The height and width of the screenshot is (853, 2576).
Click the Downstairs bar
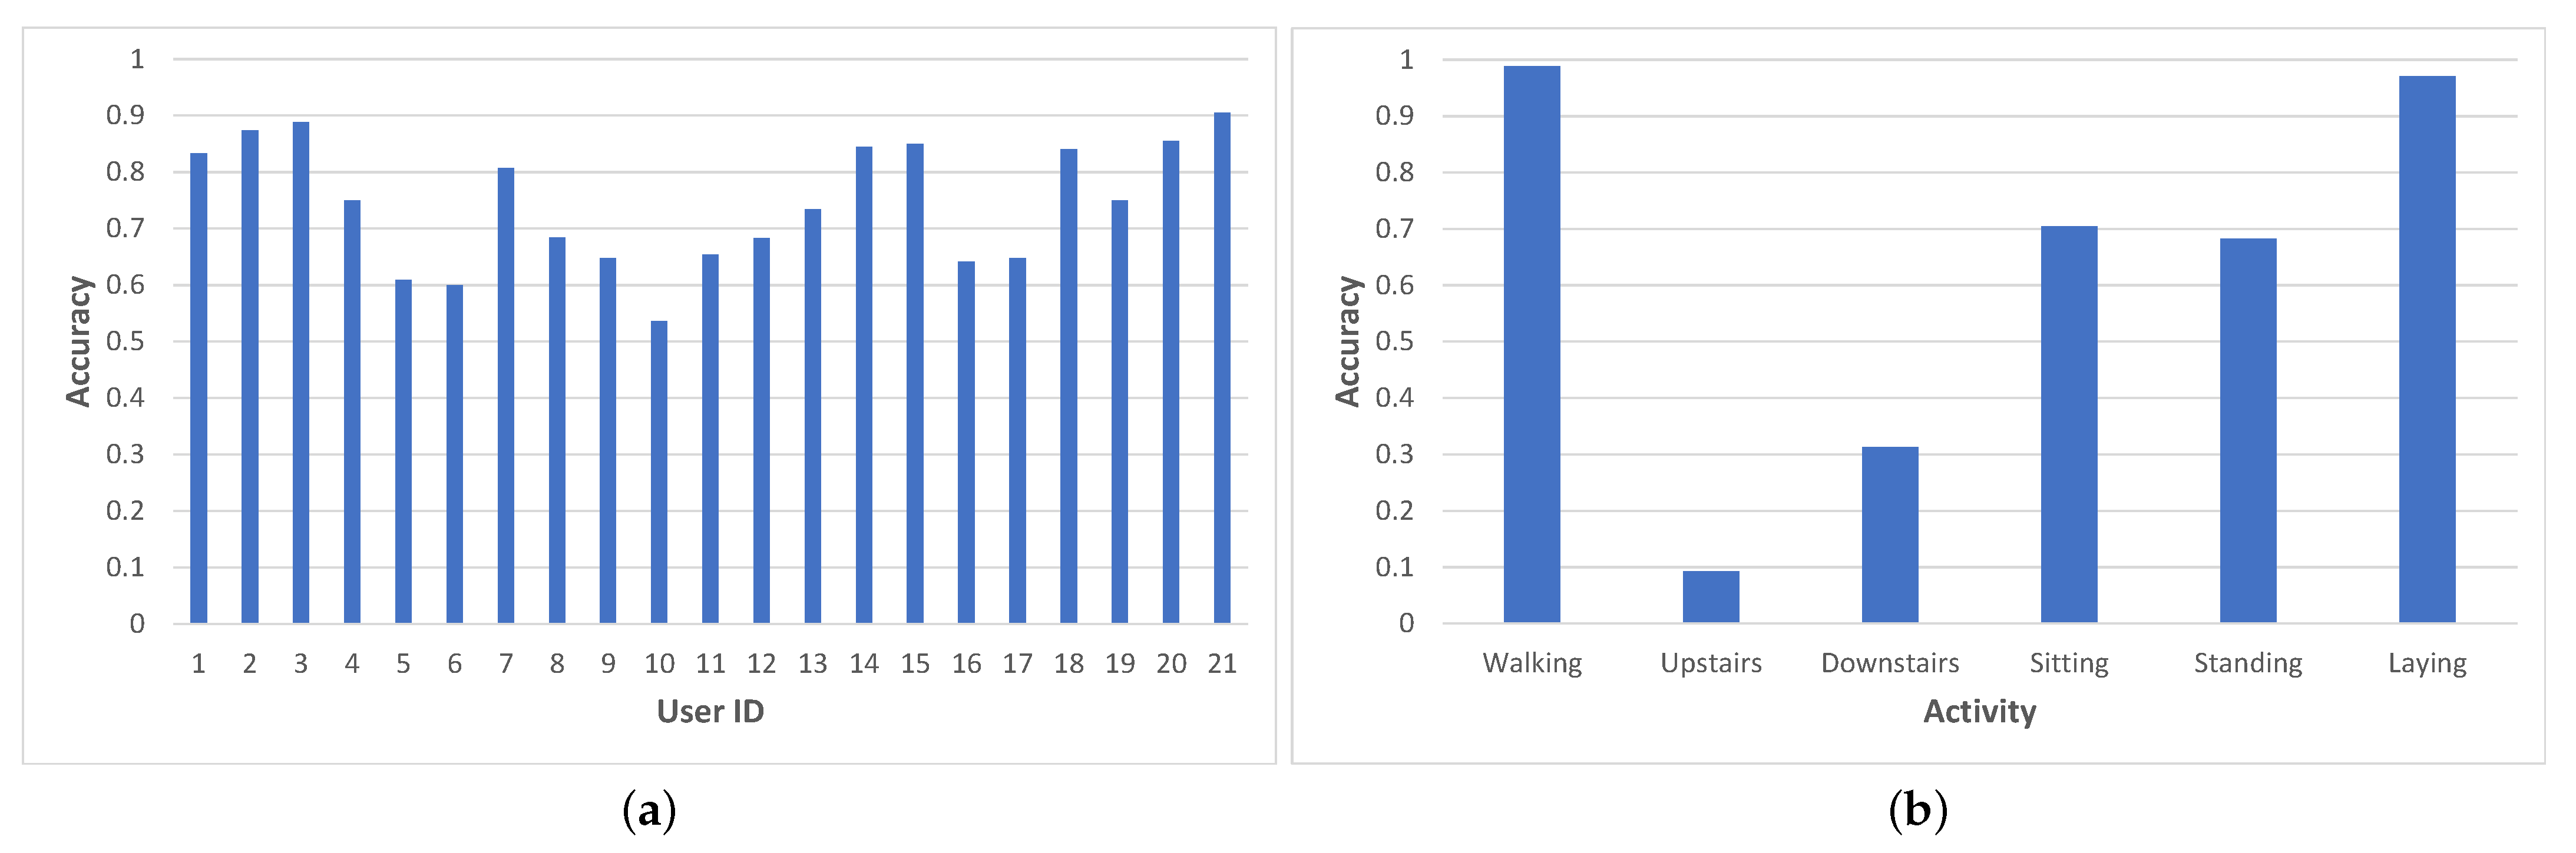tap(1889, 535)
